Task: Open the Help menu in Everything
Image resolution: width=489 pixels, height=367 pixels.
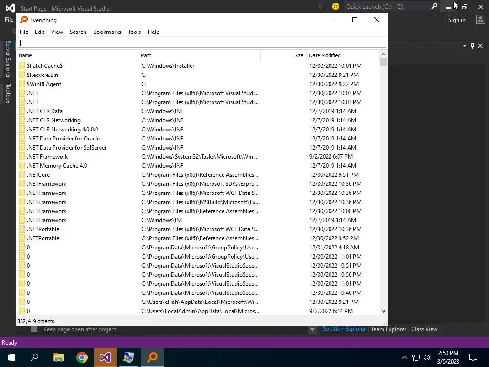Action: (x=153, y=32)
